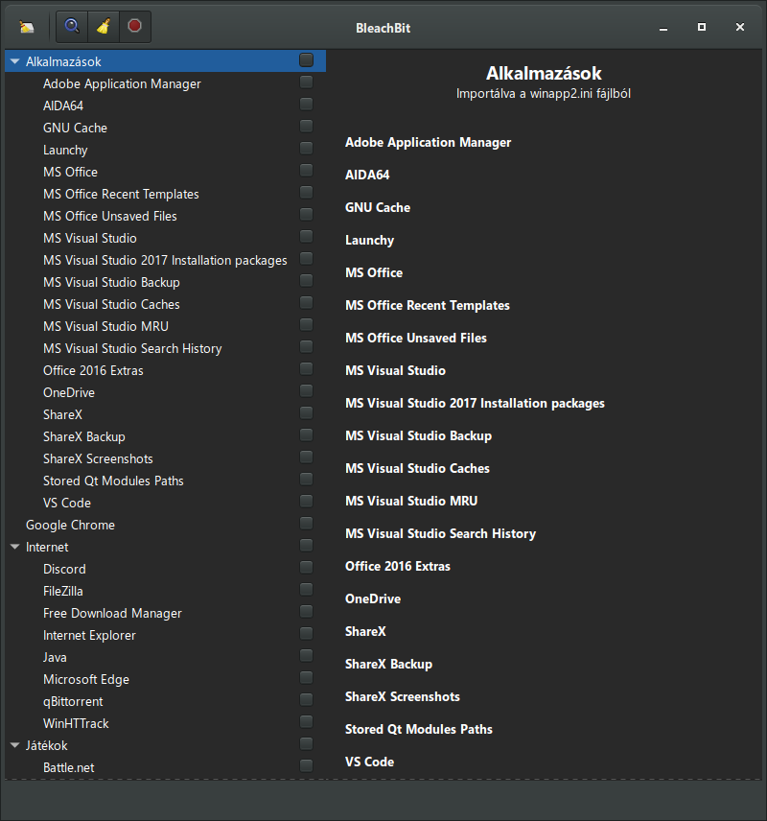Viewport: 767px width, 821px height.
Task: Toggle the Google Chrome checkbox
Action: [x=306, y=524]
